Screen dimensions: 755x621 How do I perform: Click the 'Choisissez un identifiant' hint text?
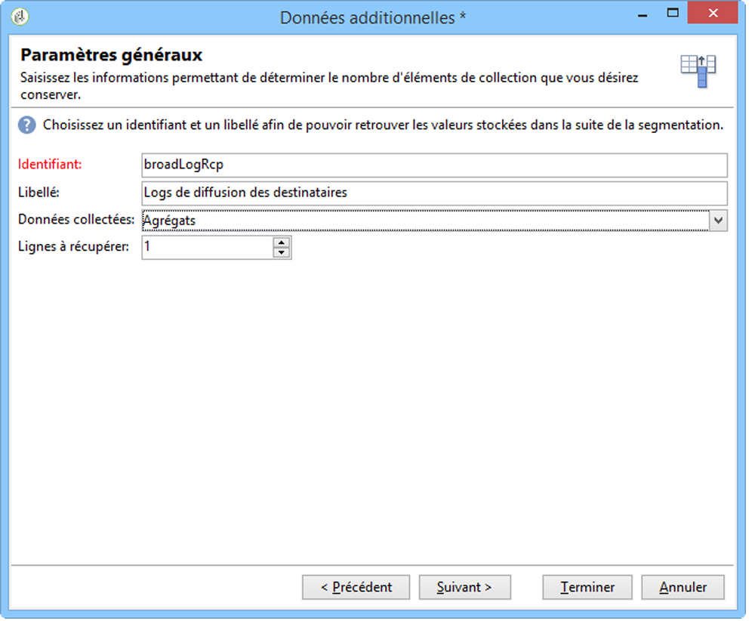[383, 125]
